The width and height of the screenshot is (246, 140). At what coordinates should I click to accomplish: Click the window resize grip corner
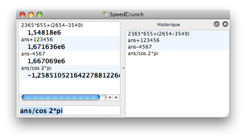[227, 115]
